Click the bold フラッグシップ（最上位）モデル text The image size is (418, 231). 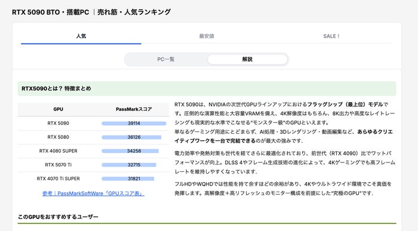pyautogui.click(x=345, y=104)
